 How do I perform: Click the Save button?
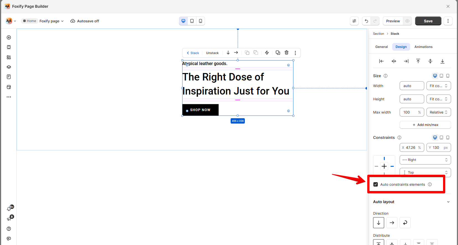coord(428,21)
